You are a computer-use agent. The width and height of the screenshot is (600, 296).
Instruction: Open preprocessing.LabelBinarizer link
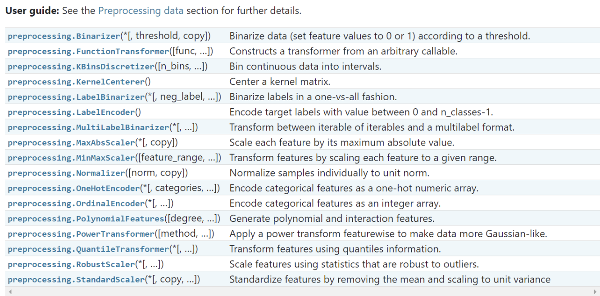tap(77, 97)
